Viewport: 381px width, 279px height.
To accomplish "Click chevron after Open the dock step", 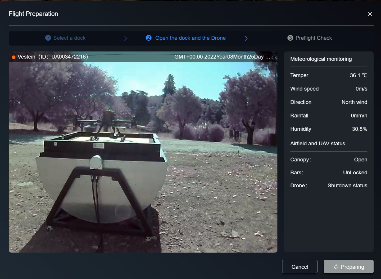I will [x=246, y=38].
